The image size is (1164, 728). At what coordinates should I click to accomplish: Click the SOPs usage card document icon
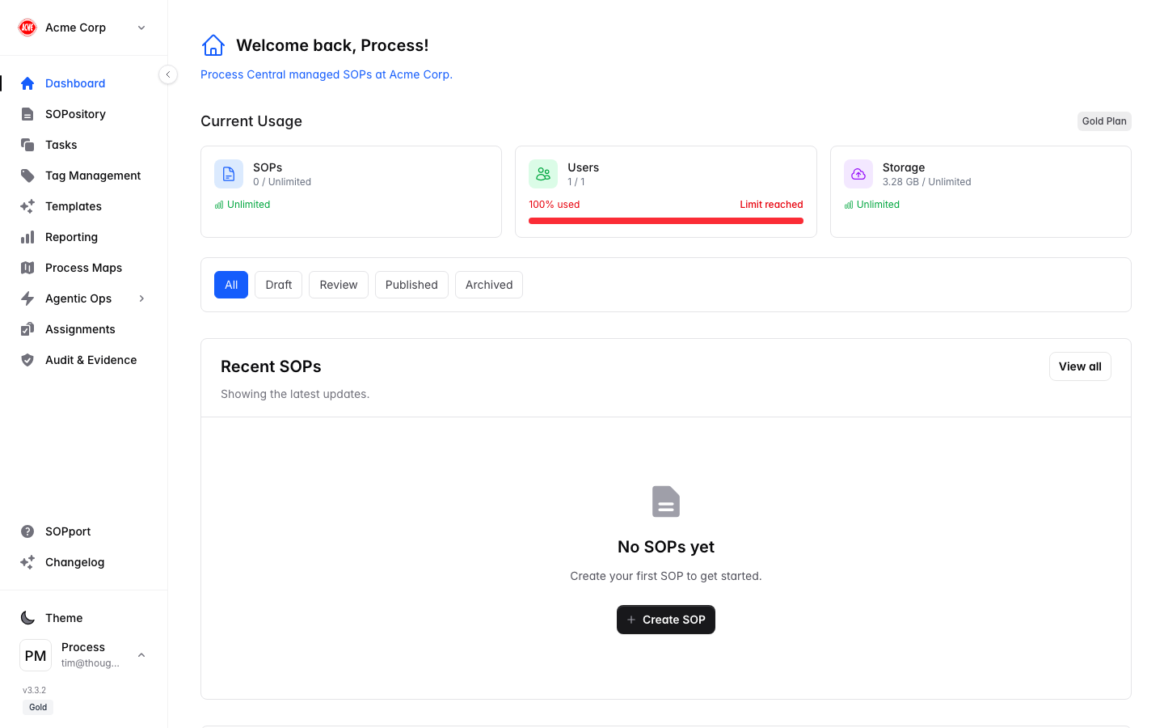229,174
